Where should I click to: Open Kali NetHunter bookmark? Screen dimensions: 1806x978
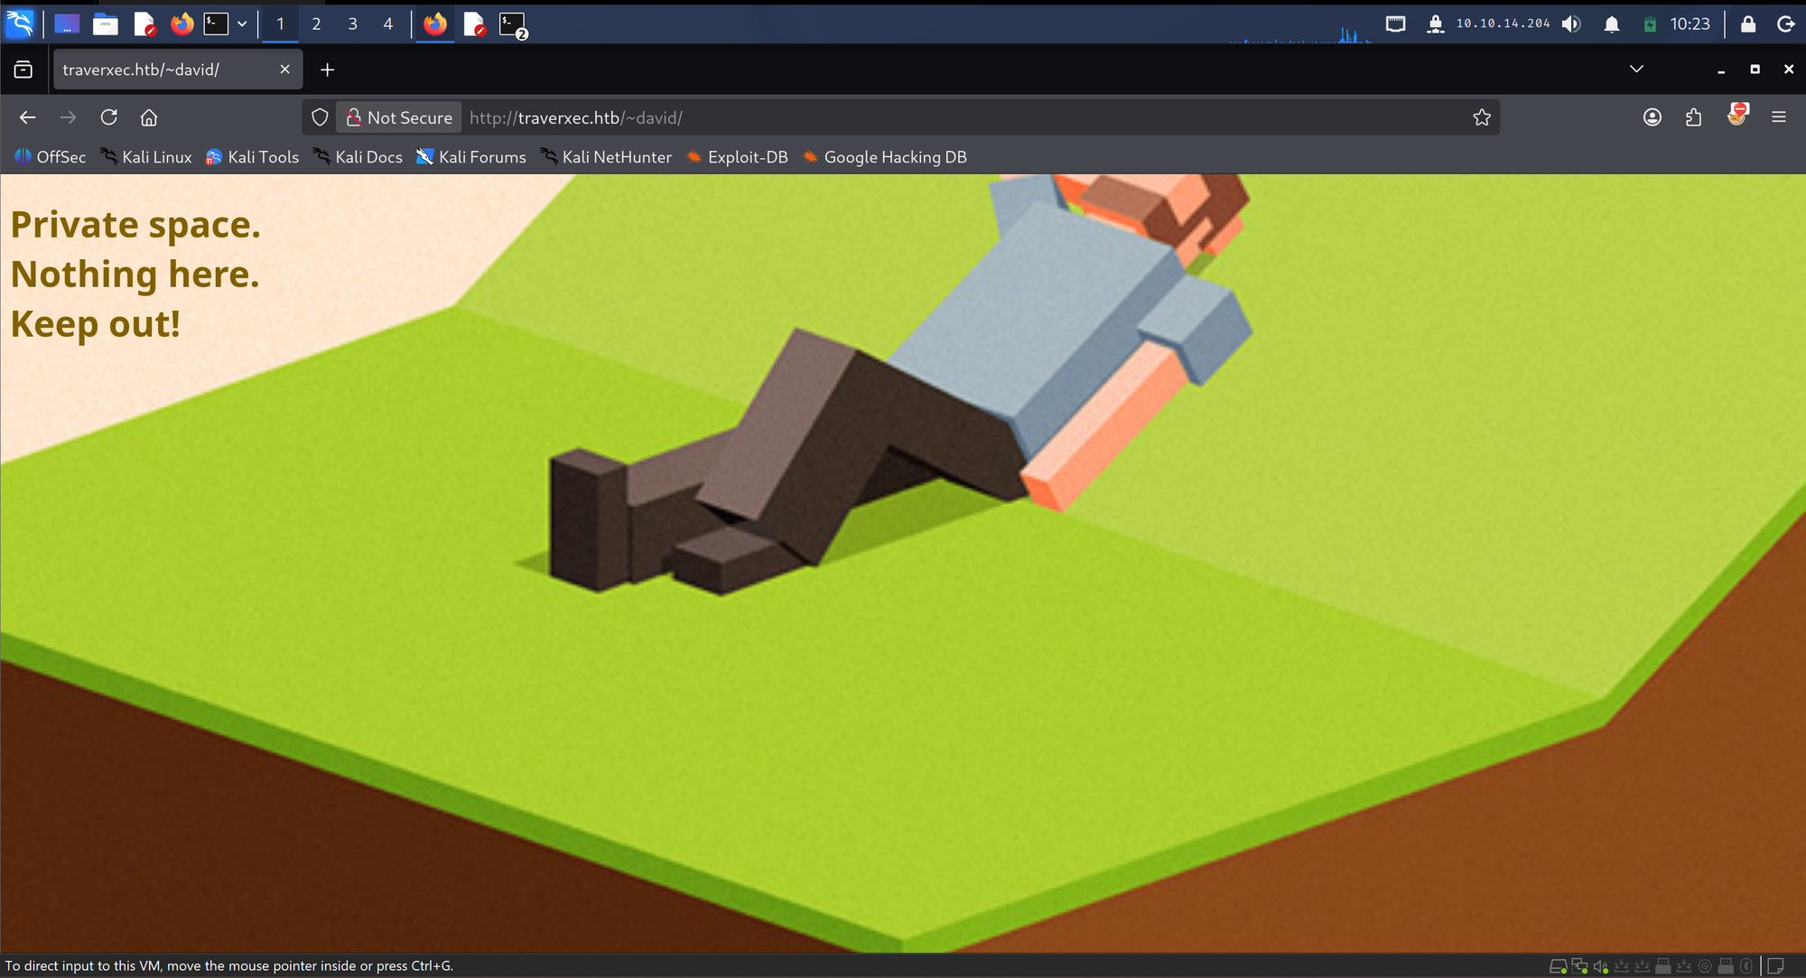(606, 157)
